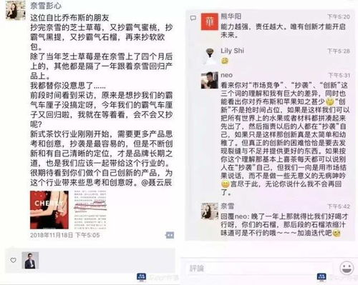
Task: Tap neo's profile picture
Action: click(x=210, y=80)
